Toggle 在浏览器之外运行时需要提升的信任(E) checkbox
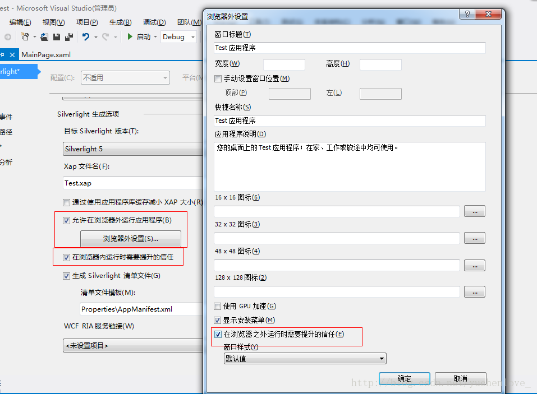This screenshot has width=537, height=394. tap(218, 335)
